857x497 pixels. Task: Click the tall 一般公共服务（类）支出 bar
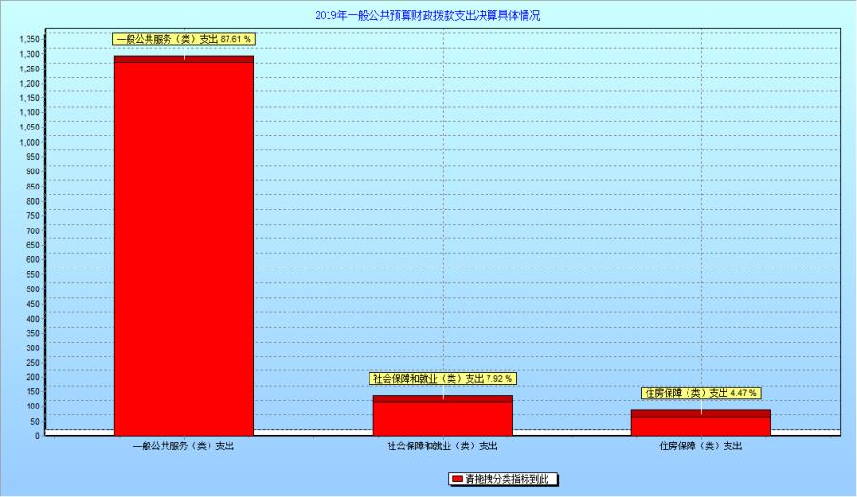[x=184, y=248]
